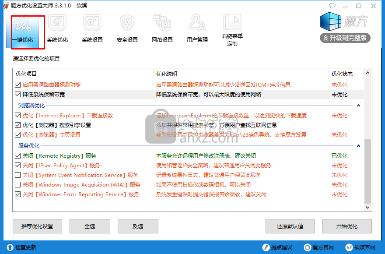Screen dimensions: 385x254
Task: Switch to 右键菜单定制 tab label
Action: coord(232,40)
